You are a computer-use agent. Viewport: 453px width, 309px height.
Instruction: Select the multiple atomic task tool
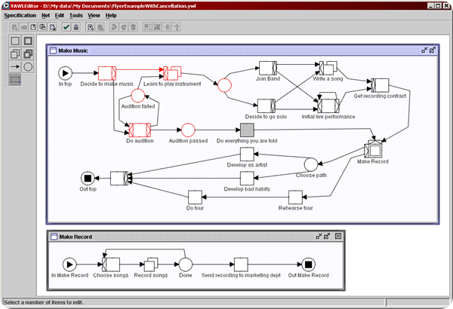coord(15,54)
